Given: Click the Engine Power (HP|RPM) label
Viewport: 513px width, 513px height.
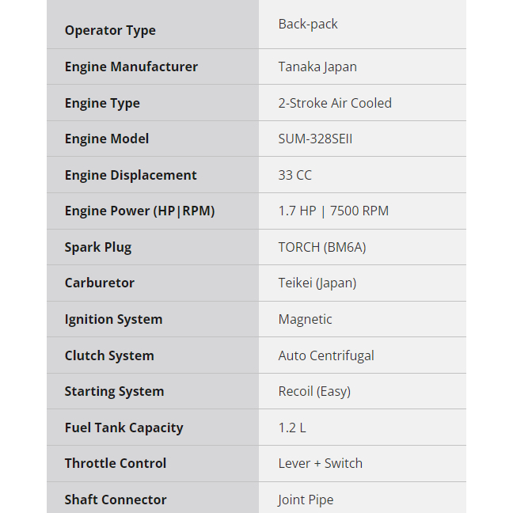Looking at the screenshot, I should point(139,211).
